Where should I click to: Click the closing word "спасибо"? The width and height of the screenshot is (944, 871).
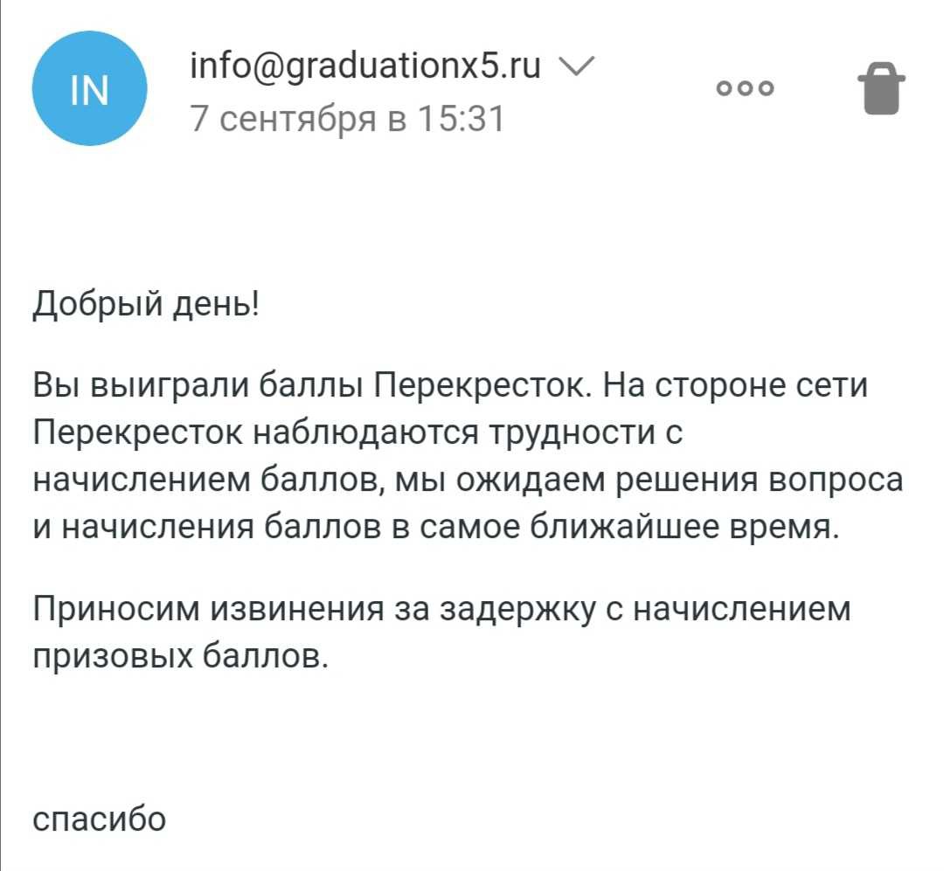99,819
